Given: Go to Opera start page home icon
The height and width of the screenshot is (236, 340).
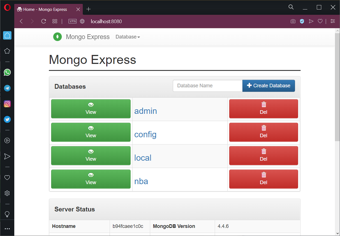Looking at the screenshot, I should (7, 35).
